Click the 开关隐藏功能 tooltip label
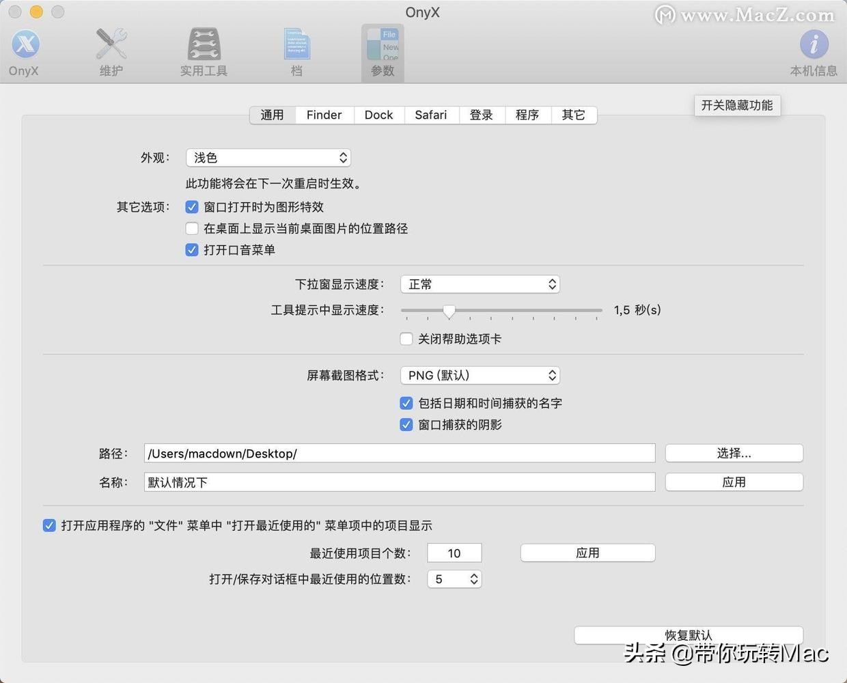Viewport: 847px width, 683px height. 737,105
